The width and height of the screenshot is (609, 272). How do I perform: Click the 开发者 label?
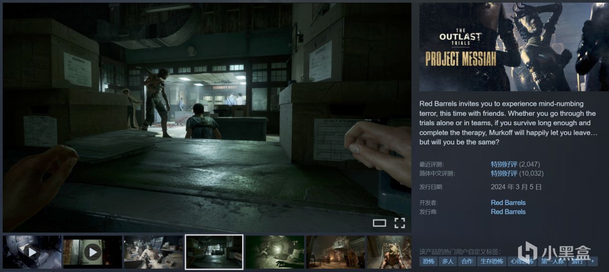(x=428, y=203)
